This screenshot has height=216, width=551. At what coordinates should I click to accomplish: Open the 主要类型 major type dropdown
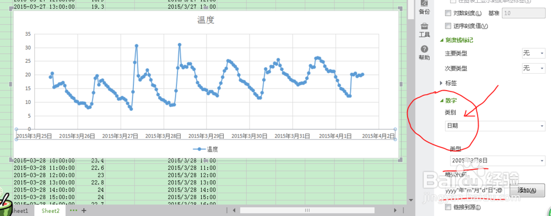click(x=534, y=54)
